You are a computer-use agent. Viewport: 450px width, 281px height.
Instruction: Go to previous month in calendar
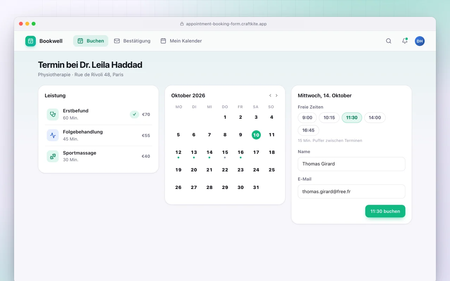[270, 96]
